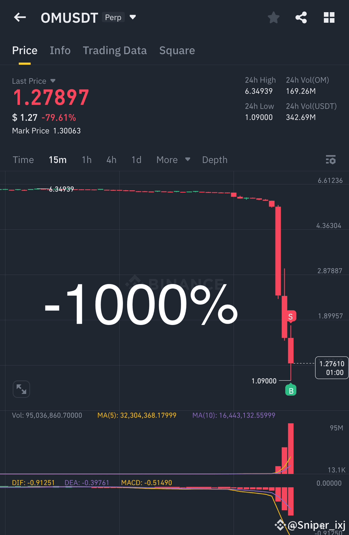Screen dimensions: 349x535
Task: Click the fullscreen expand icon on the chart
Action: 21,389
